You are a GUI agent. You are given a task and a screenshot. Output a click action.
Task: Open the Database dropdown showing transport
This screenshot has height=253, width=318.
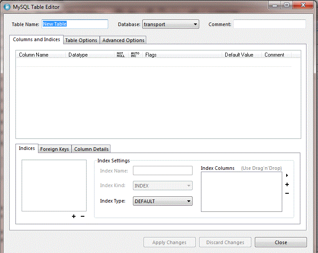[170, 24]
